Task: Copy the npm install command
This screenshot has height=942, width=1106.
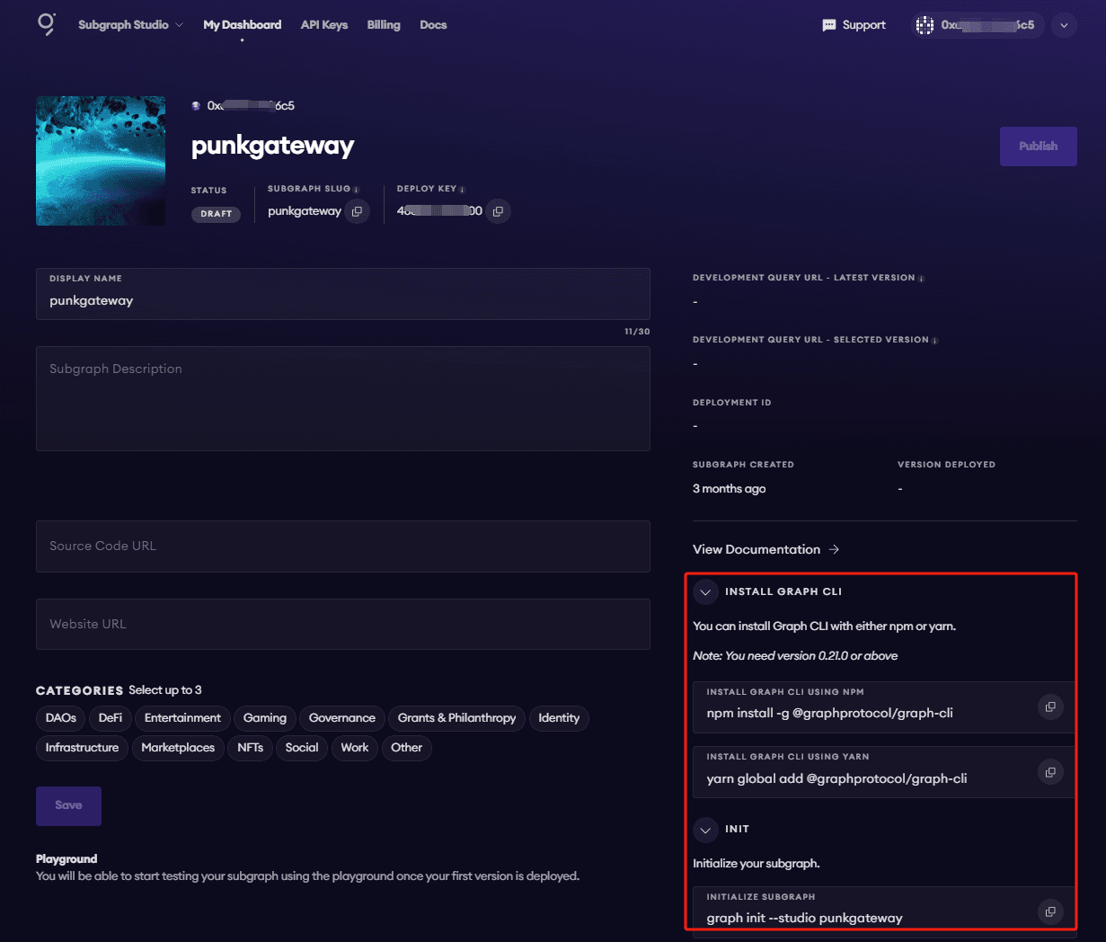Action: pos(1049,707)
